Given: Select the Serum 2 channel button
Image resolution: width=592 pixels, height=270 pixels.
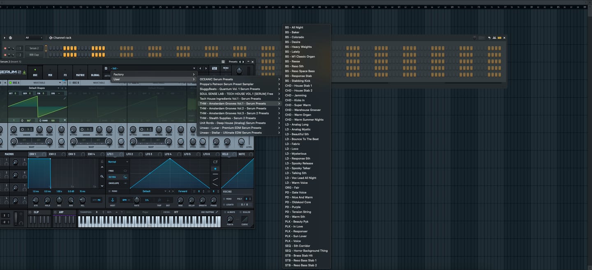Looking at the screenshot, I should pyautogui.click(x=34, y=48).
